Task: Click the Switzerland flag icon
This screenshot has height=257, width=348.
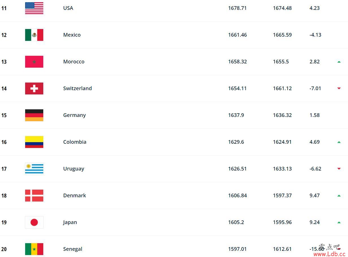Action: (x=34, y=88)
